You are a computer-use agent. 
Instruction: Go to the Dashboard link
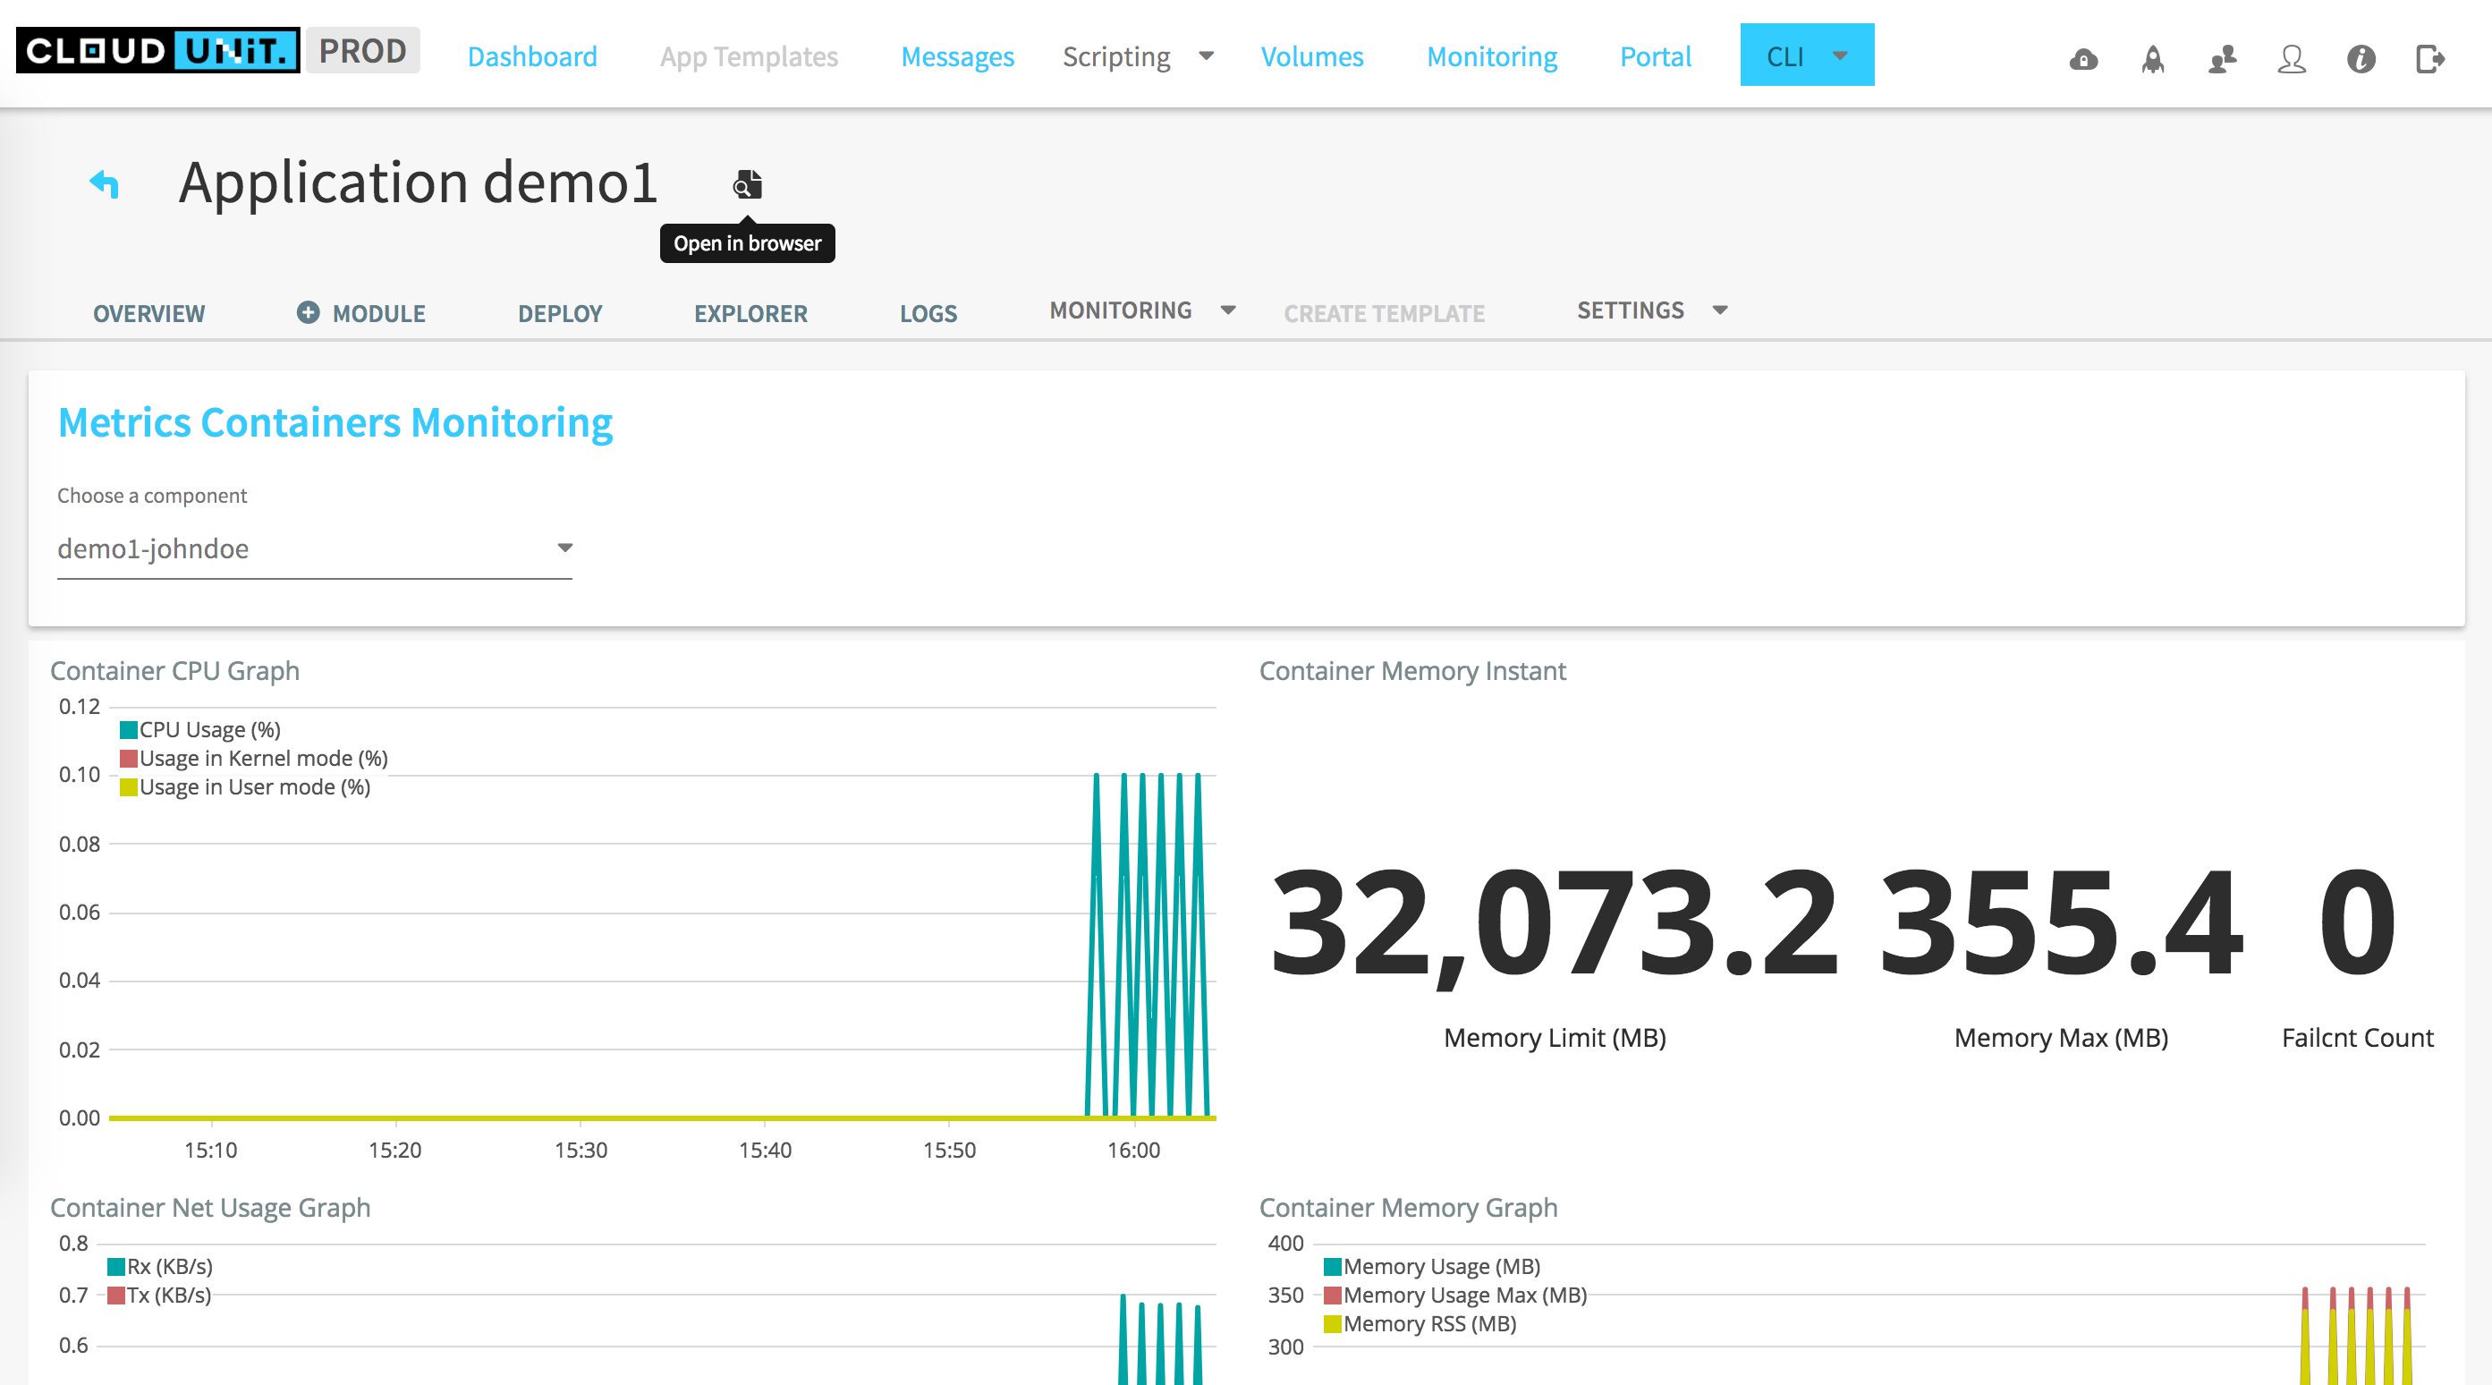point(532,56)
